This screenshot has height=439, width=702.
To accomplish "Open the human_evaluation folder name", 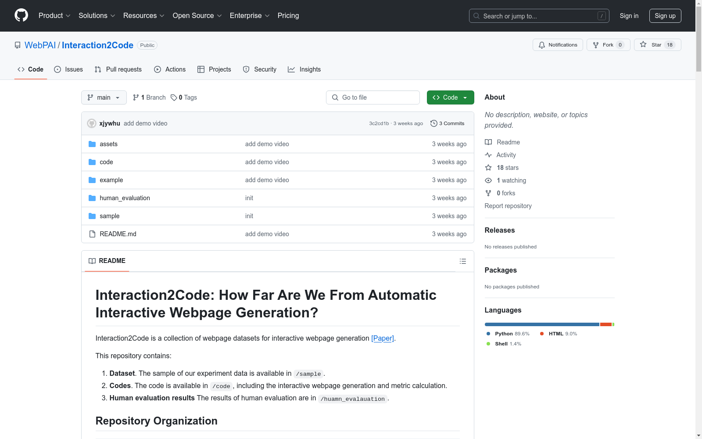I will [x=125, y=198].
